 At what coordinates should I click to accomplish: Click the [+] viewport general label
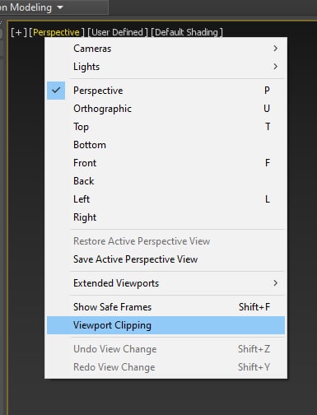(19, 32)
